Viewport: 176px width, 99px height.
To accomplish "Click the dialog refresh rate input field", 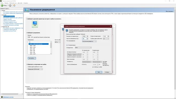I will click(x=84, y=38).
